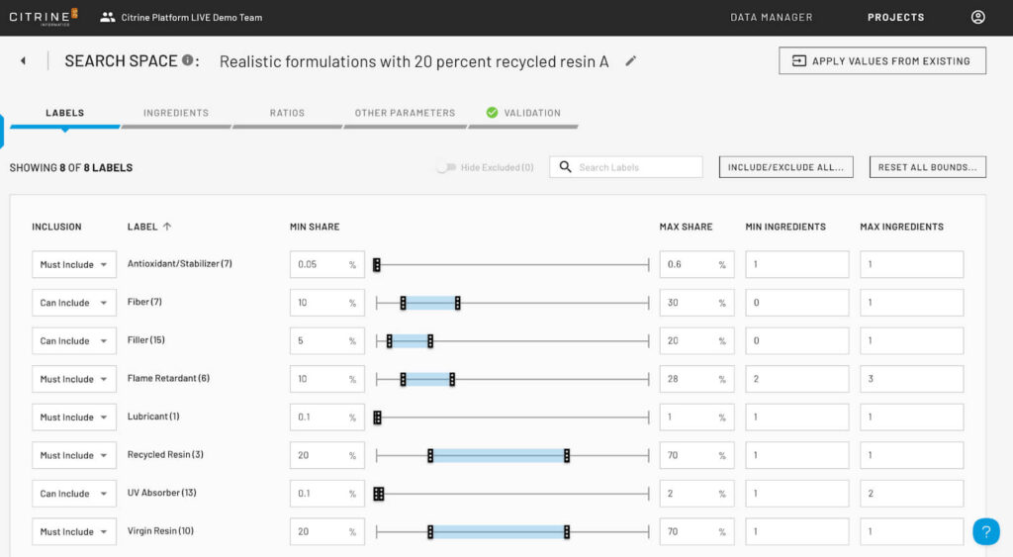Screen dimensions: 1013x557
Task: Open the blue help question mark button
Action: (986, 531)
